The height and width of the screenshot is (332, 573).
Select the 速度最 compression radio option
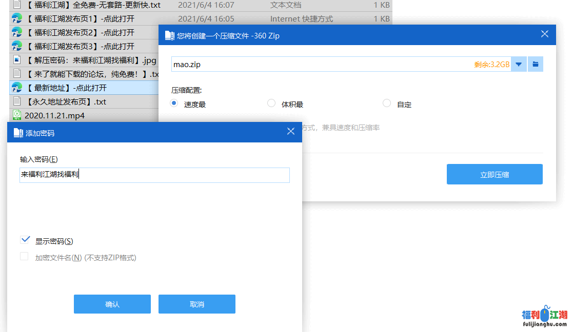click(x=174, y=103)
